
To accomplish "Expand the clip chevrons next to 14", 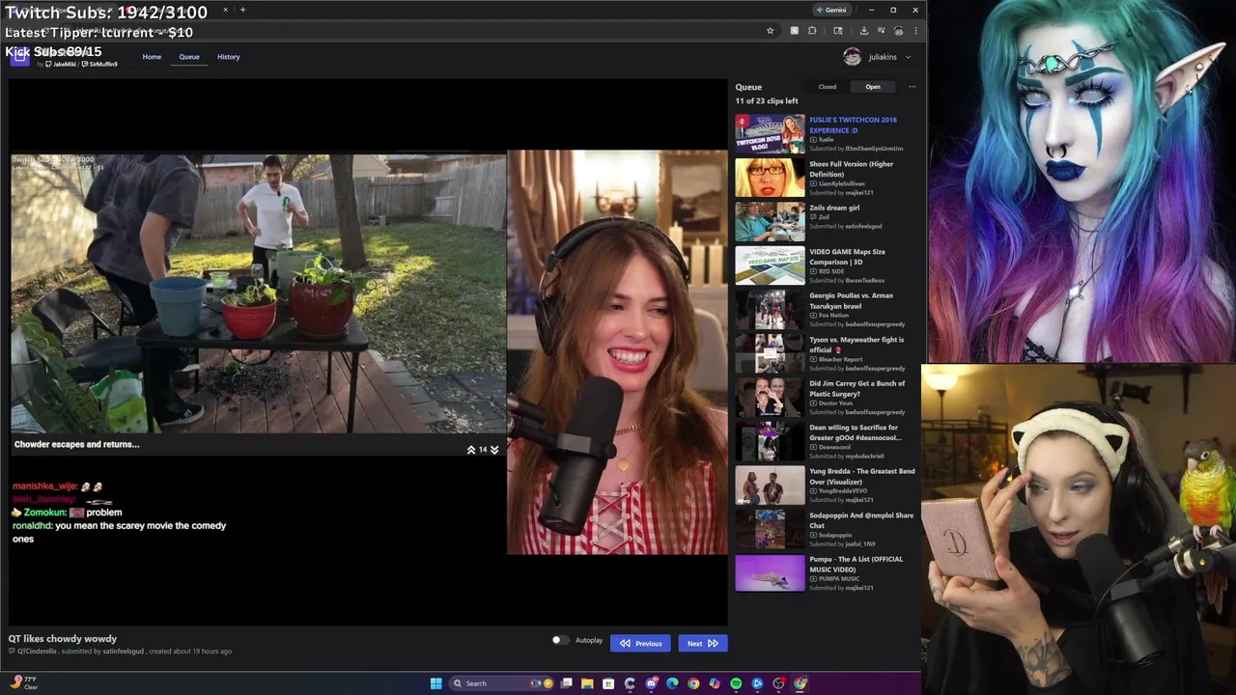I will [x=483, y=450].
